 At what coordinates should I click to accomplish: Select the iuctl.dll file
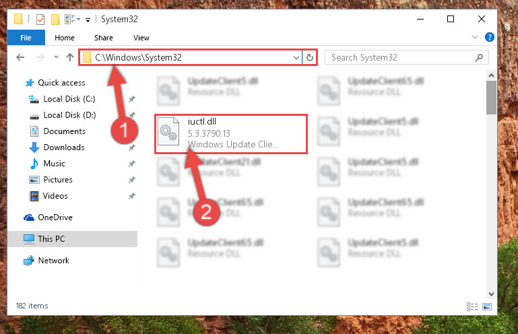tap(231, 134)
